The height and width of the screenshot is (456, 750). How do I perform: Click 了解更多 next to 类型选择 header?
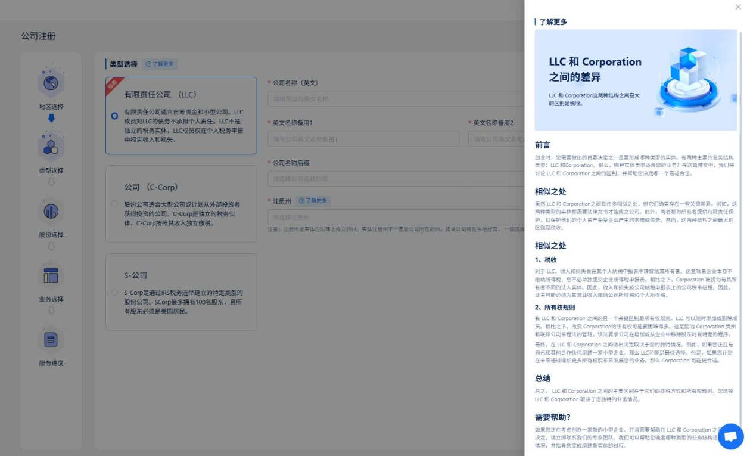coord(160,64)
